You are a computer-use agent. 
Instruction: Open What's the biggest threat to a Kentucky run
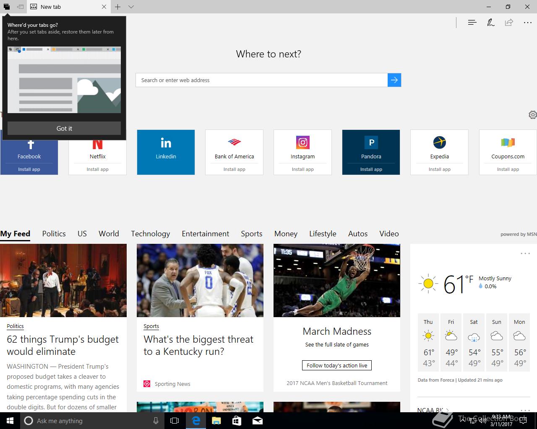pos(198,345)
